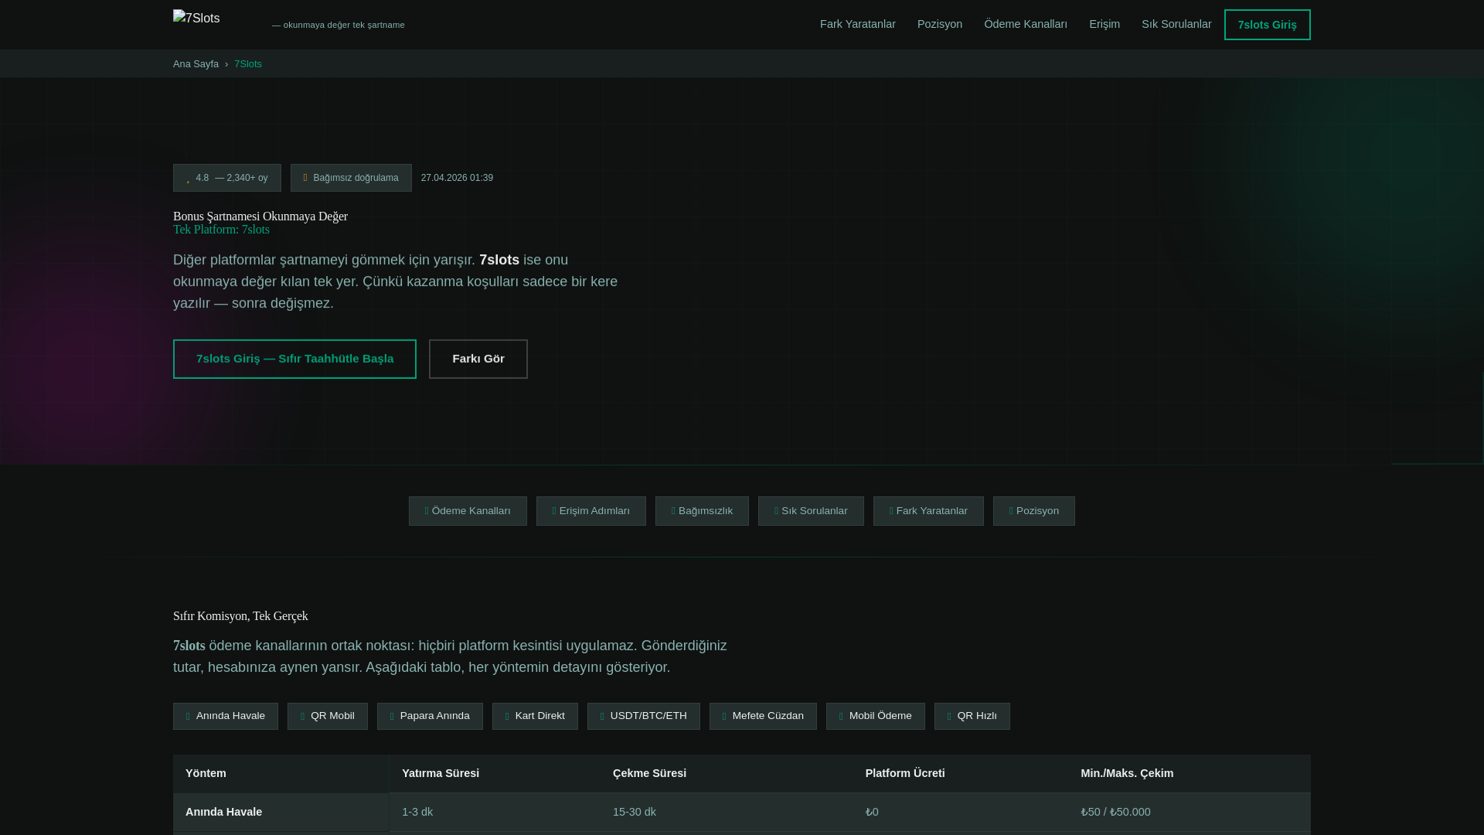1484x835 pixels.
Task: Jump to Erişim Adımları section chip
Action: click(591, 511)
